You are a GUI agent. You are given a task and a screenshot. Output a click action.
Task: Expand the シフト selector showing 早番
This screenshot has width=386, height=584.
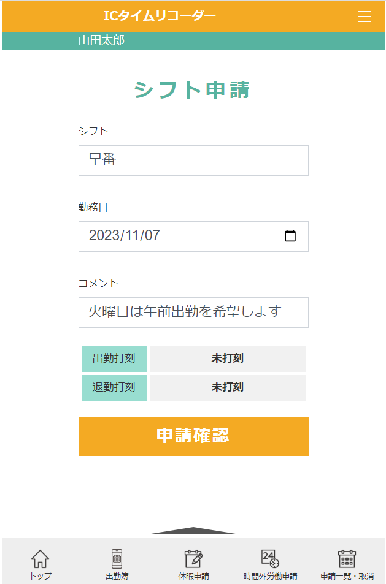(x=193, y=161)
